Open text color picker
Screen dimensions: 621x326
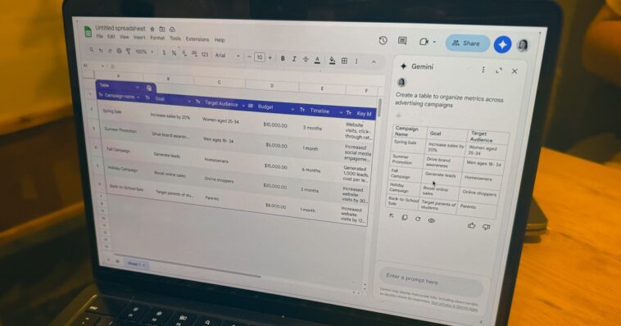click(x=317, y=60)
